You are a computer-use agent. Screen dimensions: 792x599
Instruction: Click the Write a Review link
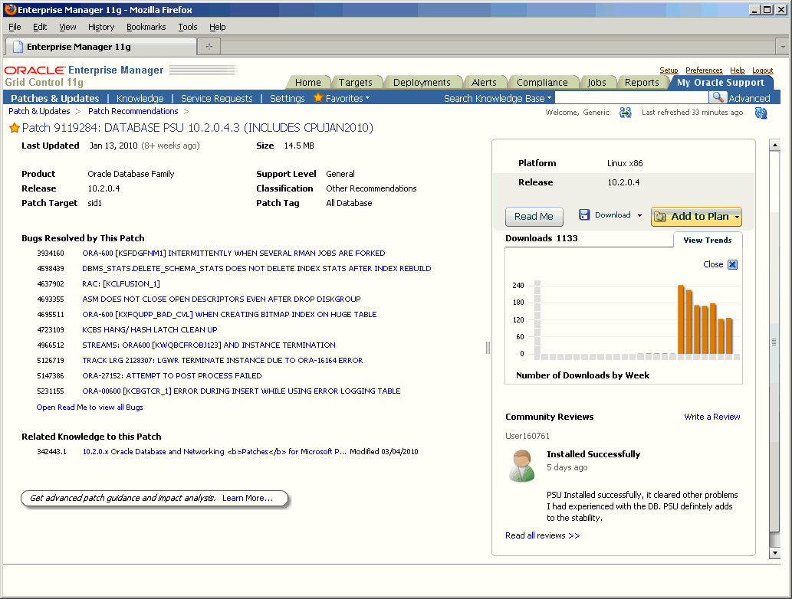tap(711, 417)
